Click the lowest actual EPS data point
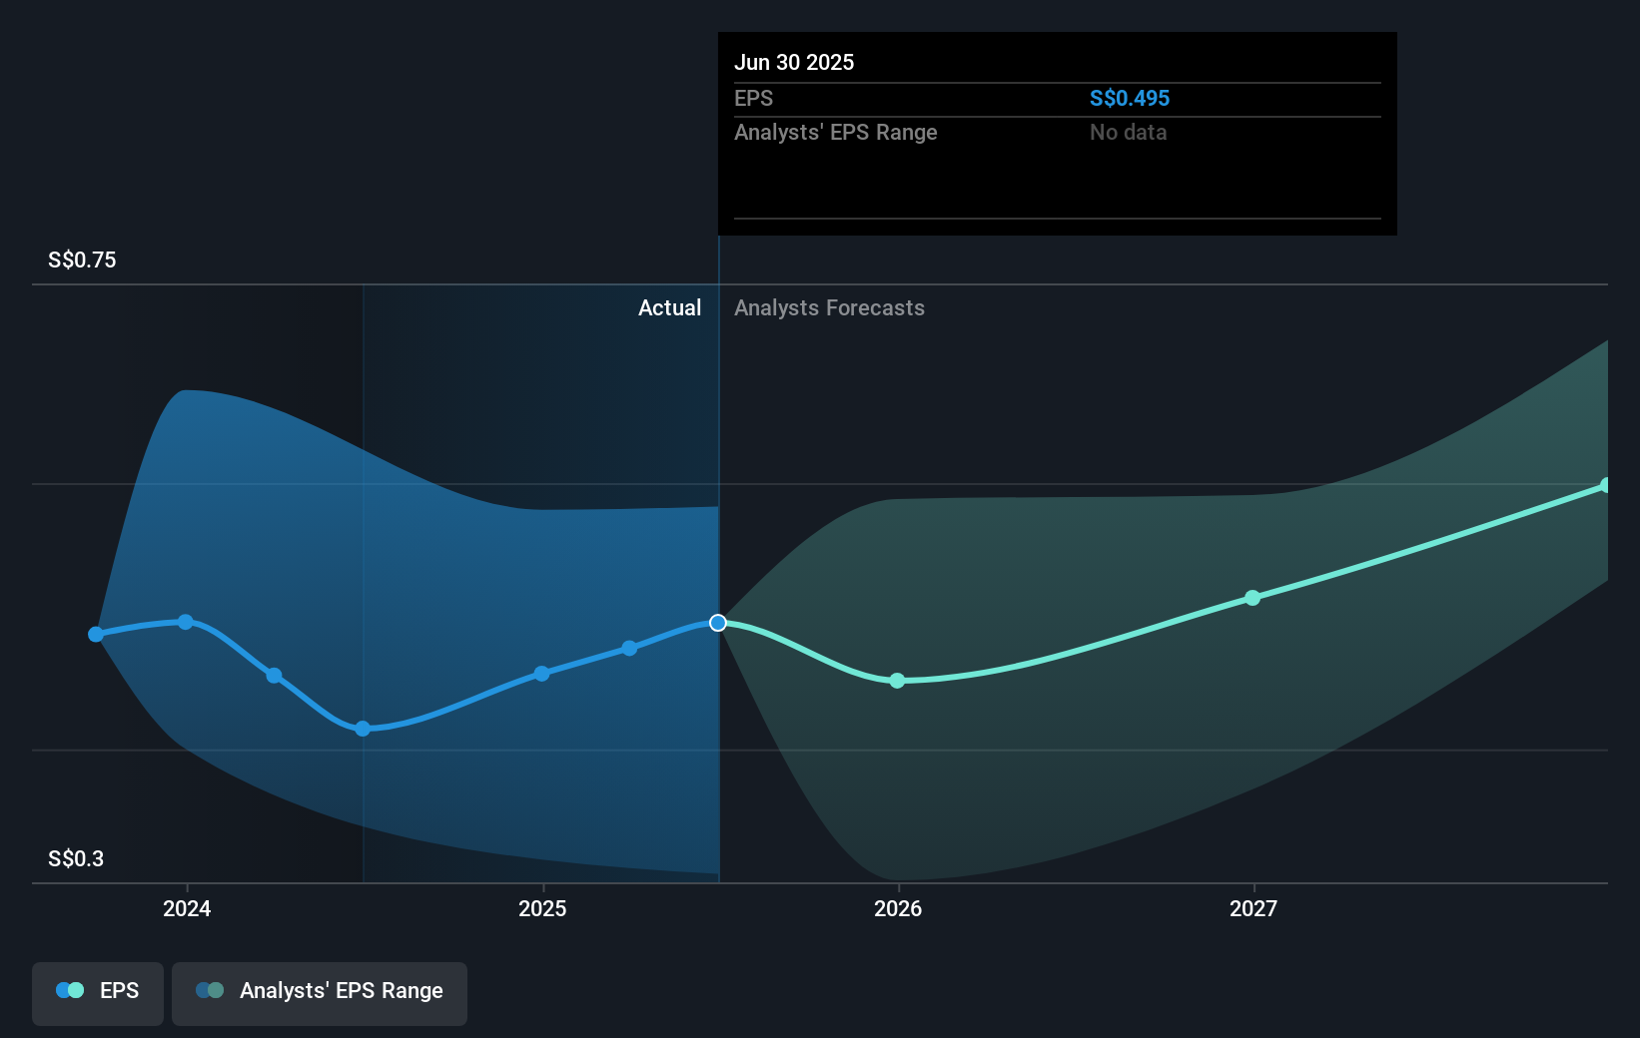The width and height of the screenshot is (1640, 1038). (x=361, y=729)
